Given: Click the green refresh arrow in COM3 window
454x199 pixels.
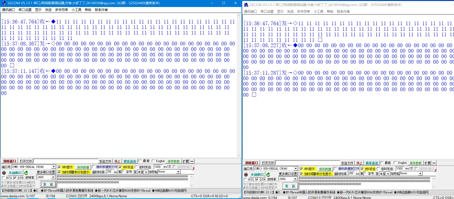Looking at the screenshot, I should [x=26, y=173].
